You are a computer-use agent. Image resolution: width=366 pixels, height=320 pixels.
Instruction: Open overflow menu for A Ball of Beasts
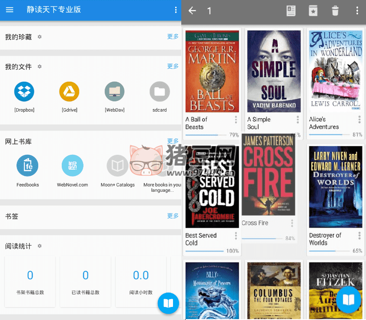[236, 120]
